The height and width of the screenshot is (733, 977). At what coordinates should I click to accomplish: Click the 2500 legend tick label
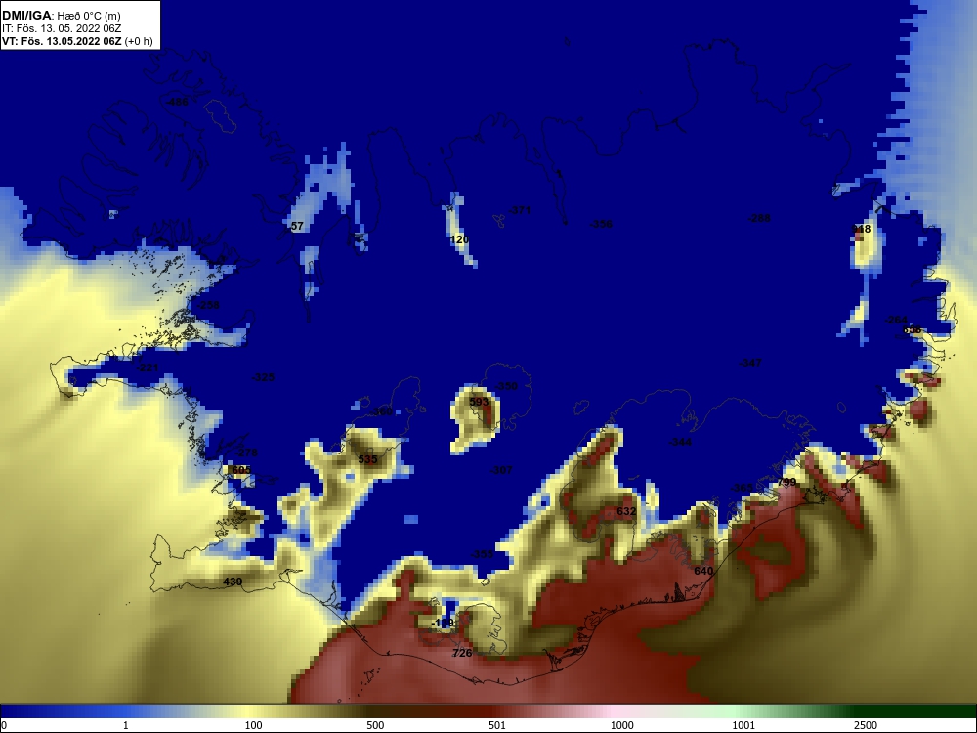tap(866, 725)
